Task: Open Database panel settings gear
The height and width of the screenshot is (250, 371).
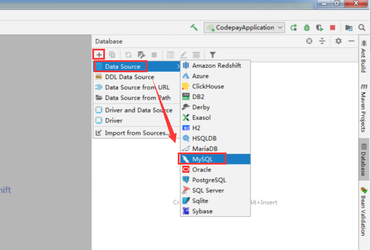Action: [x=338, y=41]
